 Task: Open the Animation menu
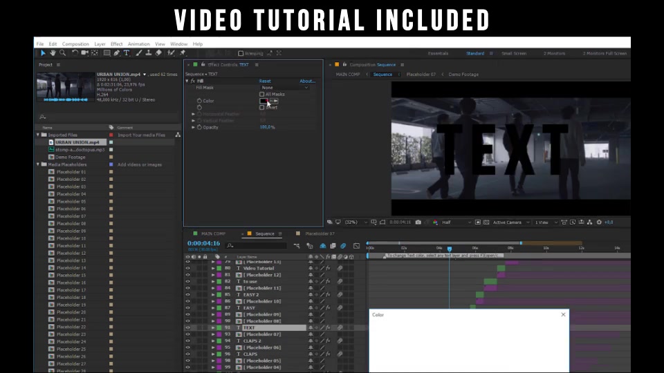[x=138, y=44]
